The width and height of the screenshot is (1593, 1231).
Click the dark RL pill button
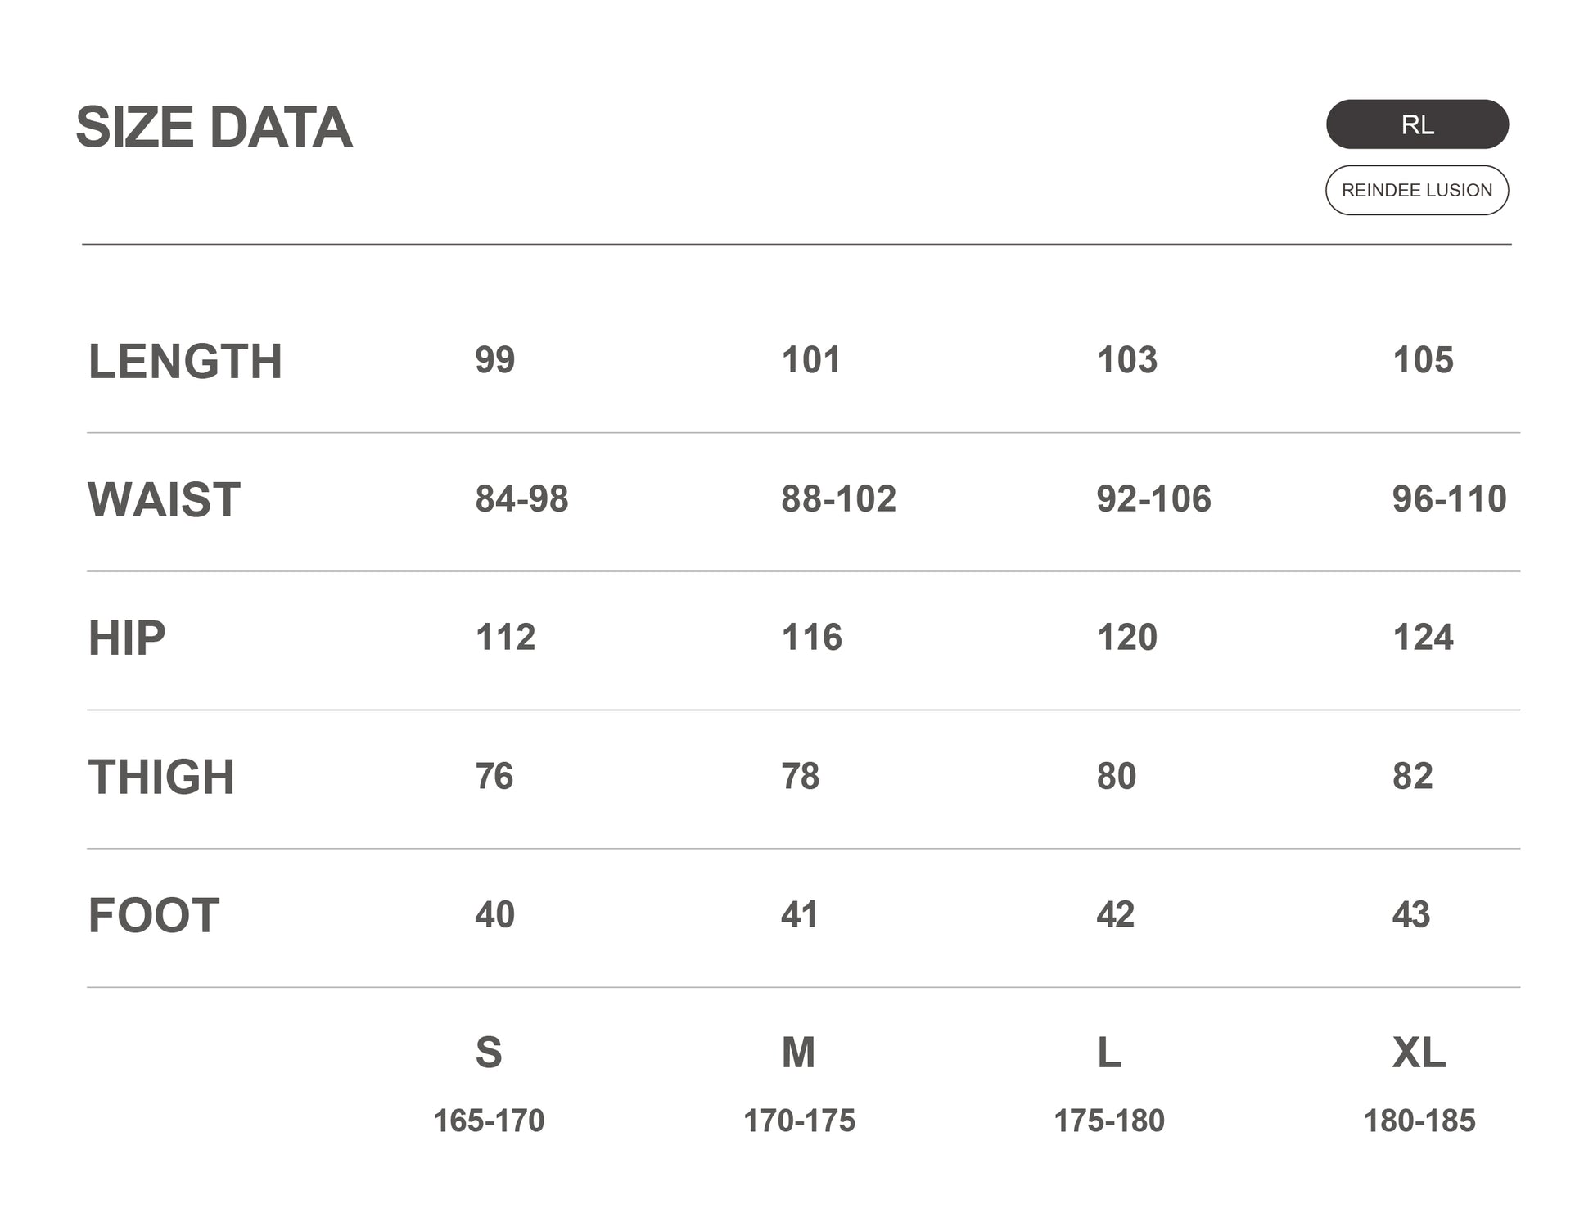[1416, 124]
